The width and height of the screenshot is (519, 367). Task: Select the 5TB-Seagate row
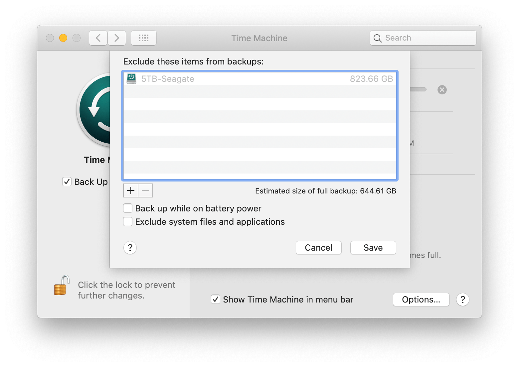(260, 79)
